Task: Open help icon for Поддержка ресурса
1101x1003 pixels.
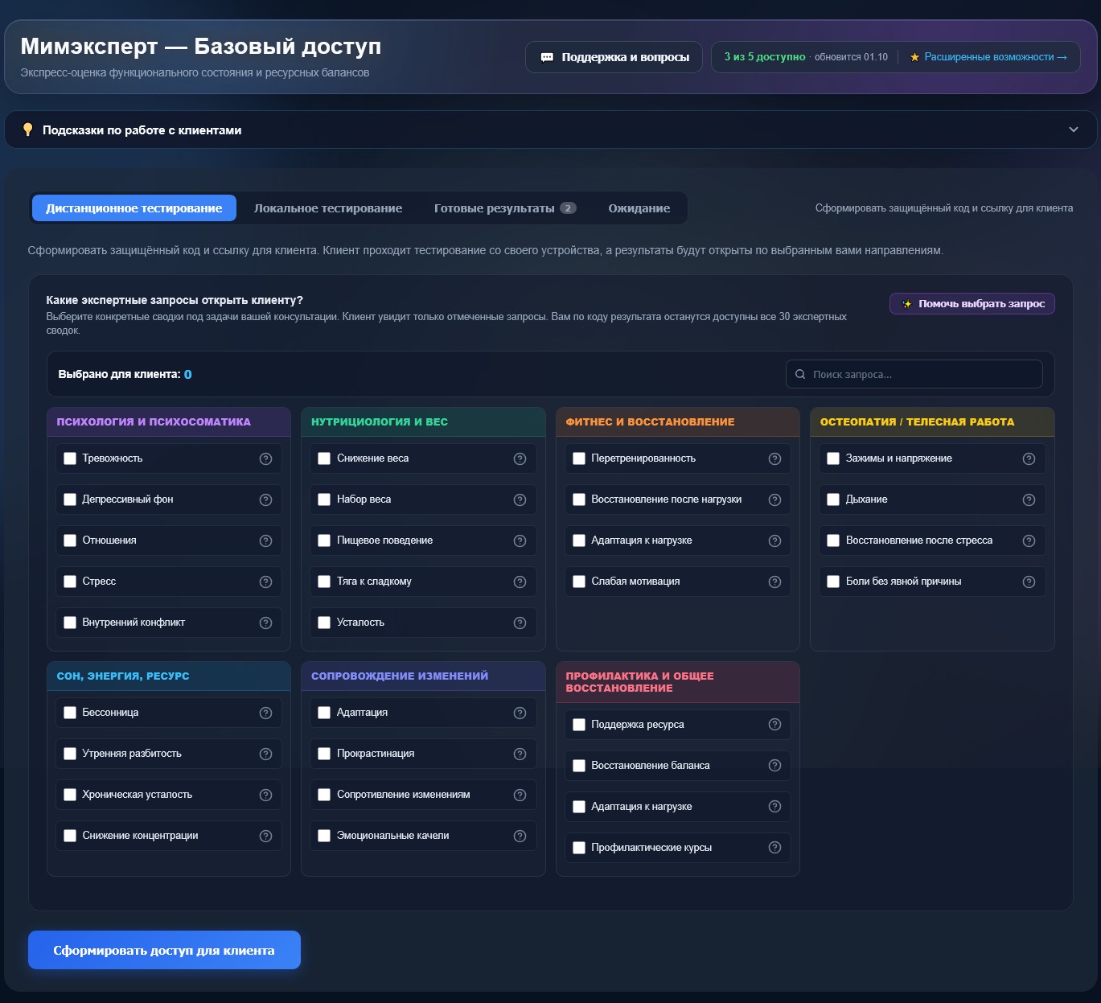Action: [x=774, y=725]
